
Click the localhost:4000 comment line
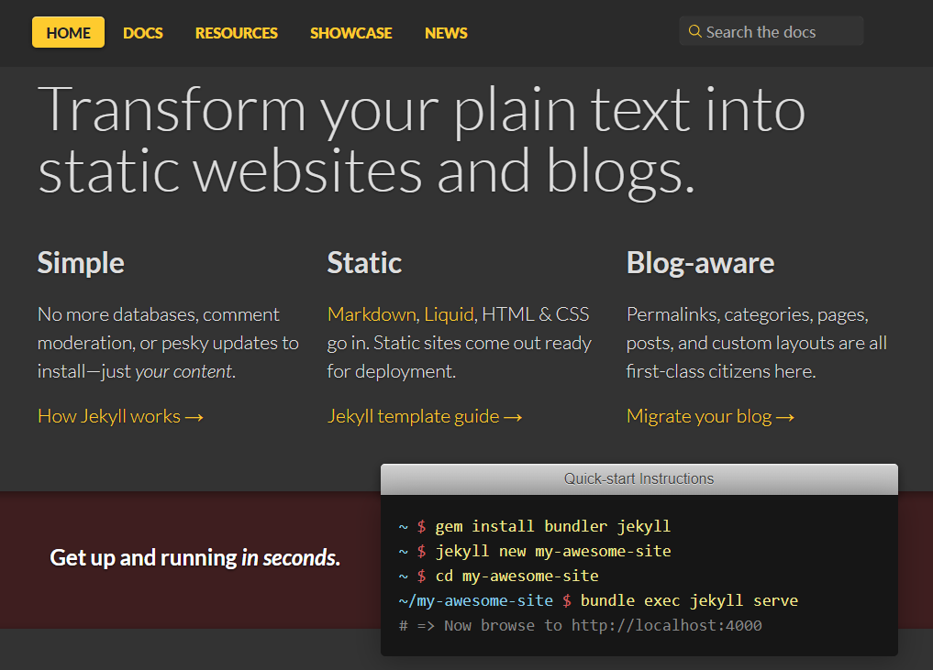coord(580,625)
